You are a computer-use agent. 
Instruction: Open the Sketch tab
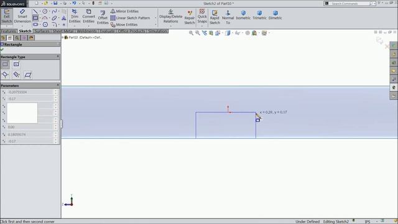coord(25,31)
